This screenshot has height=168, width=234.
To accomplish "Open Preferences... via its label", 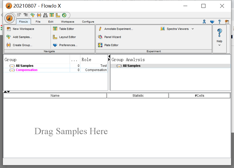I will point(68,45).
